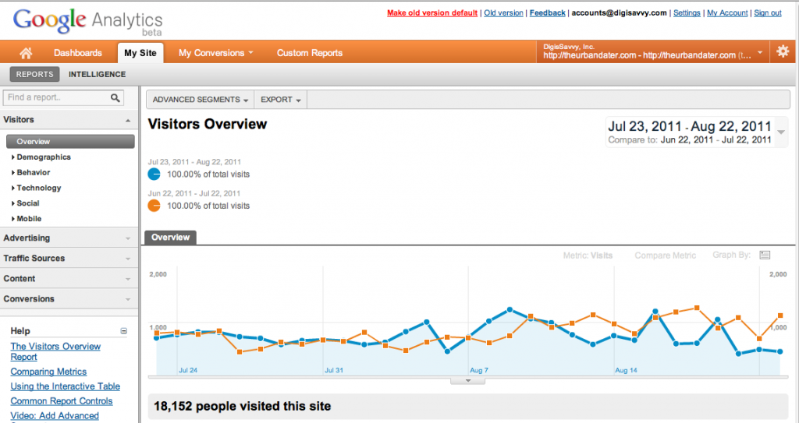Image resolution: width=799 pixels, height=423 pixels.
Task: Open the settings gear icon
Action: [782, 51]
